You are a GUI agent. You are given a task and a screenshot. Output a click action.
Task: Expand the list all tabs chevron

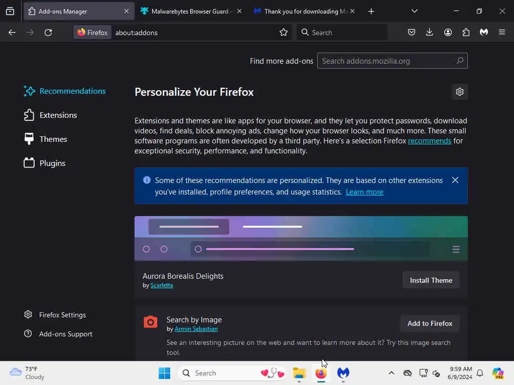pos(414,12)
